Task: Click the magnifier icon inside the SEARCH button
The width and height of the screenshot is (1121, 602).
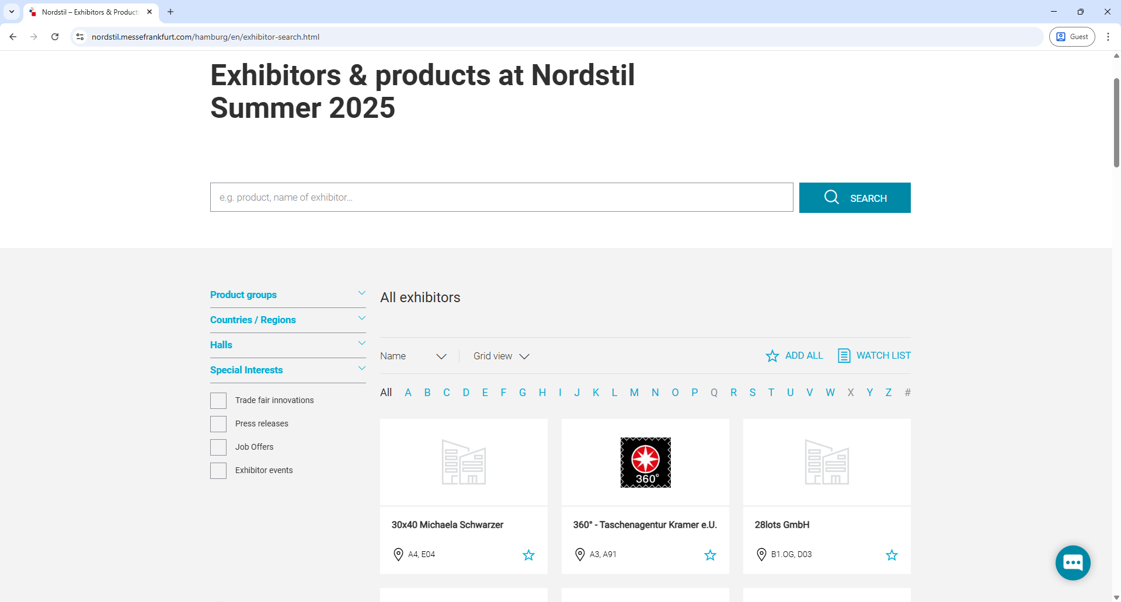Action: click(x=831, y=197)
